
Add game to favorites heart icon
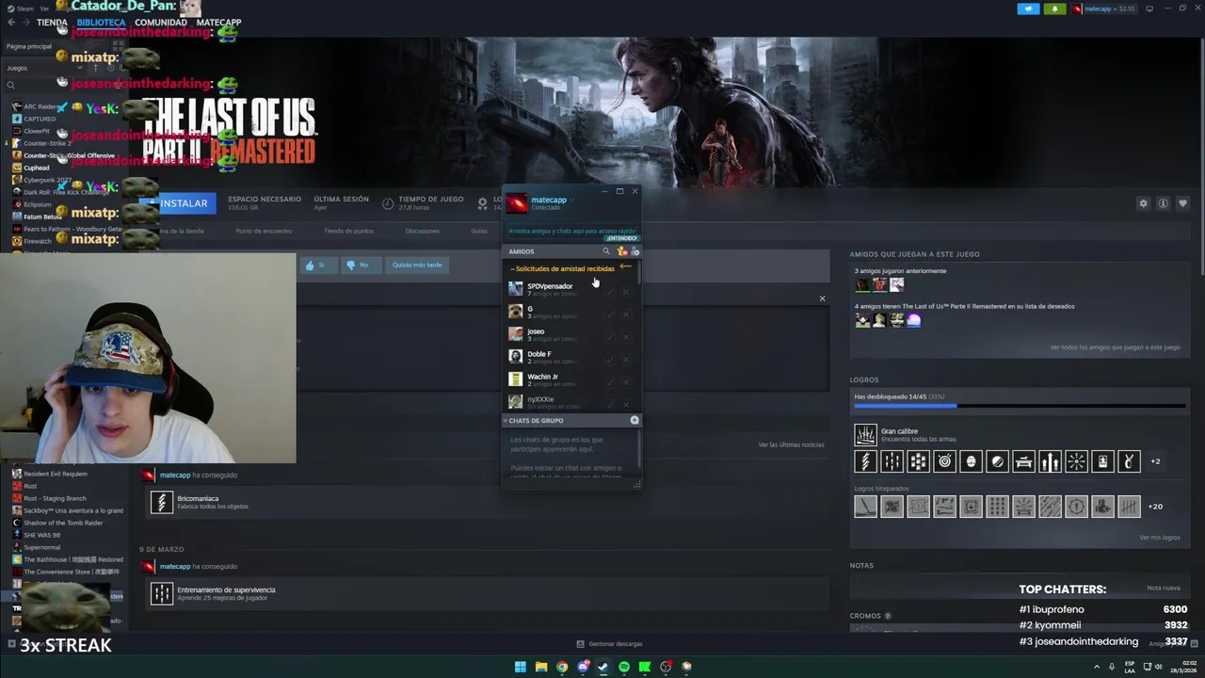pos(1182,203)
